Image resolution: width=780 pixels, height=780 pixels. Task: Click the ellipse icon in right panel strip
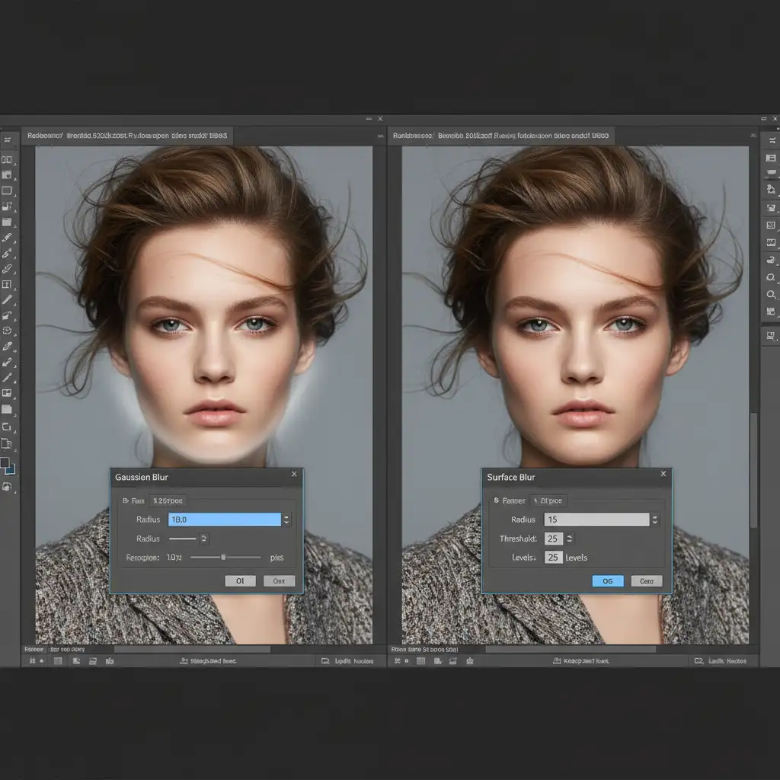click(771, 277)
